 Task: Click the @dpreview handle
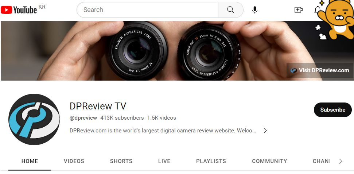(83, 118)
